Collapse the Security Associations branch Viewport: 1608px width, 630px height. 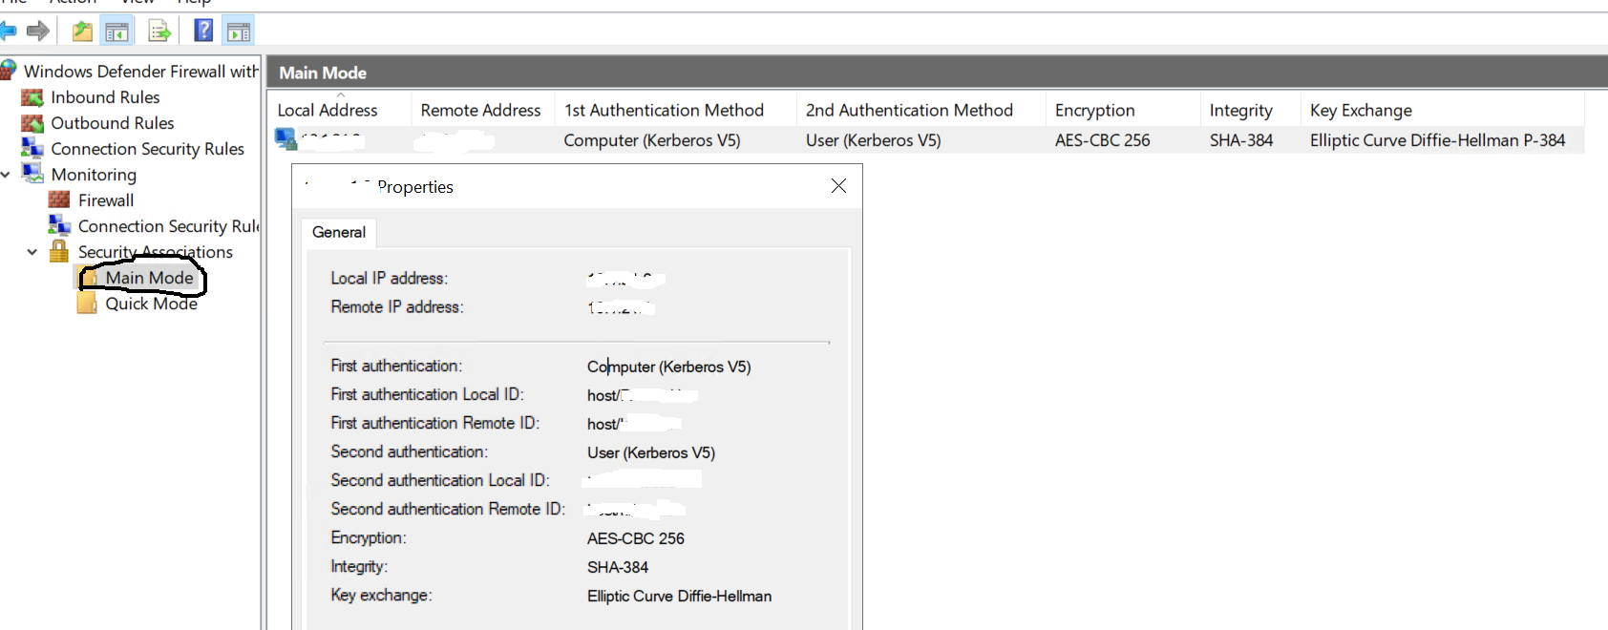tap(32, 251)
